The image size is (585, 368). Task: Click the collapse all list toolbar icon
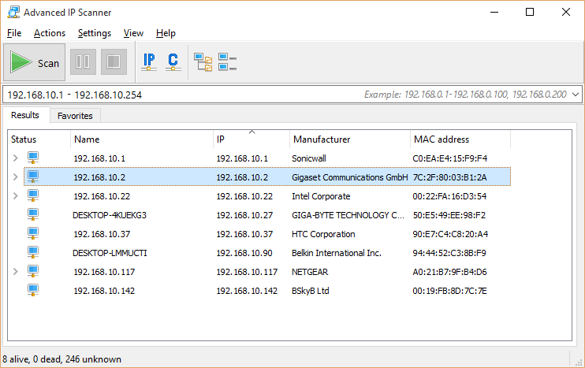point(227,61)
